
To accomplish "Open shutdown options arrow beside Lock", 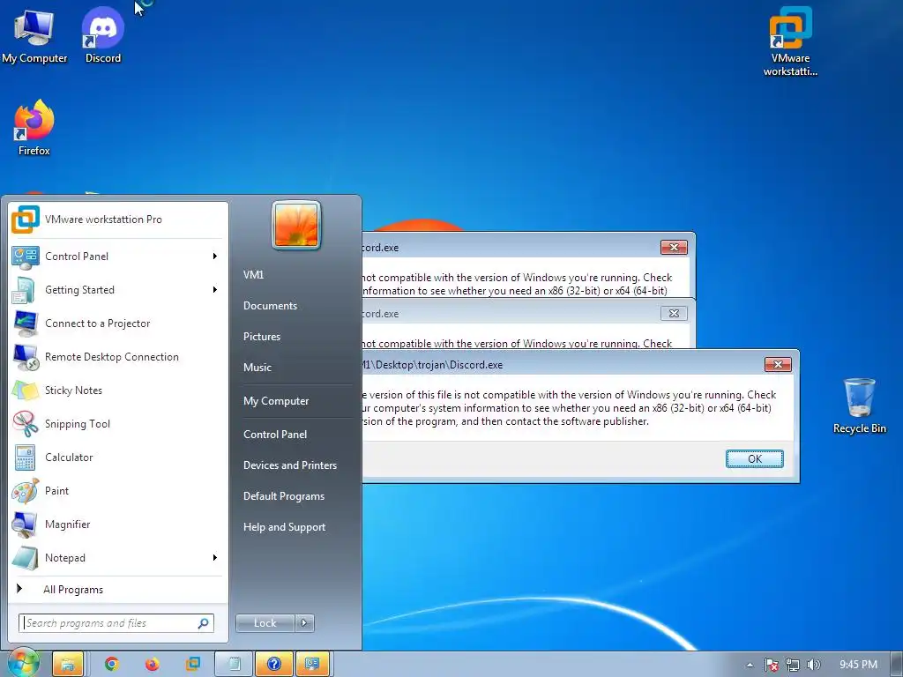I will [x=304, y=623].
